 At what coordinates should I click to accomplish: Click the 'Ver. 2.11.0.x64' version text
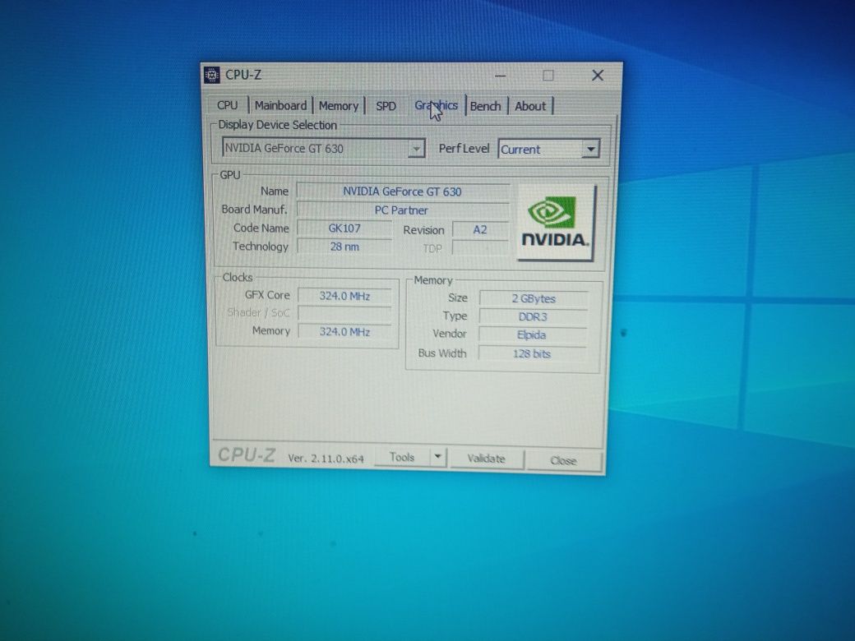coord(326,459)
